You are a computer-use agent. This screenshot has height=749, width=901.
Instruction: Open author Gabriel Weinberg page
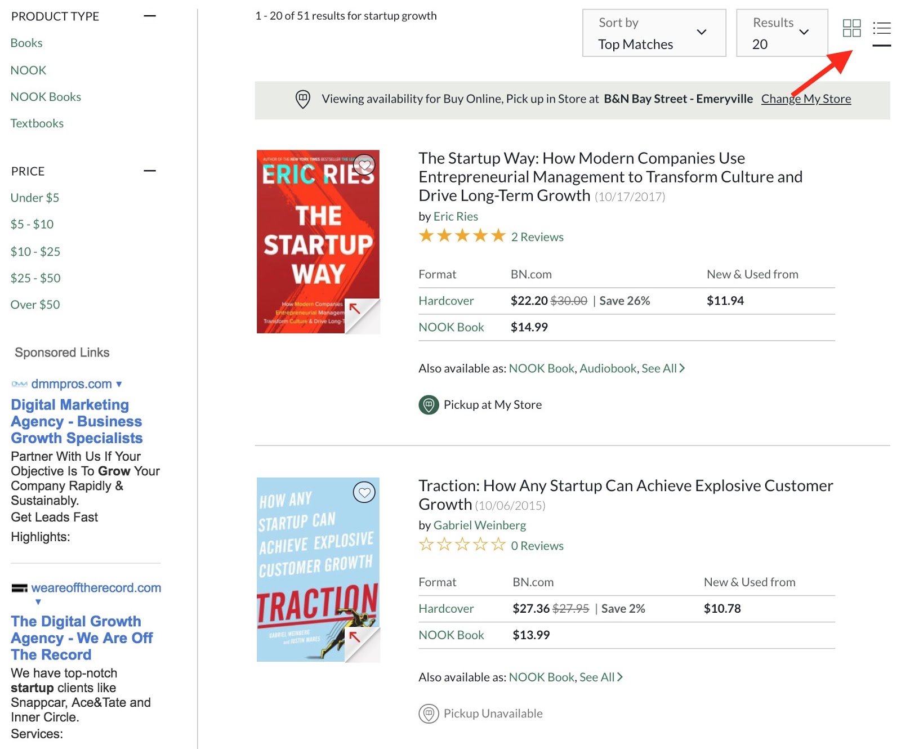[x=480, y=525]
